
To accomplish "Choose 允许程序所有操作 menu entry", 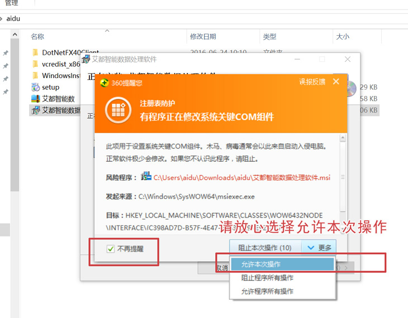I will pos(283,291).
